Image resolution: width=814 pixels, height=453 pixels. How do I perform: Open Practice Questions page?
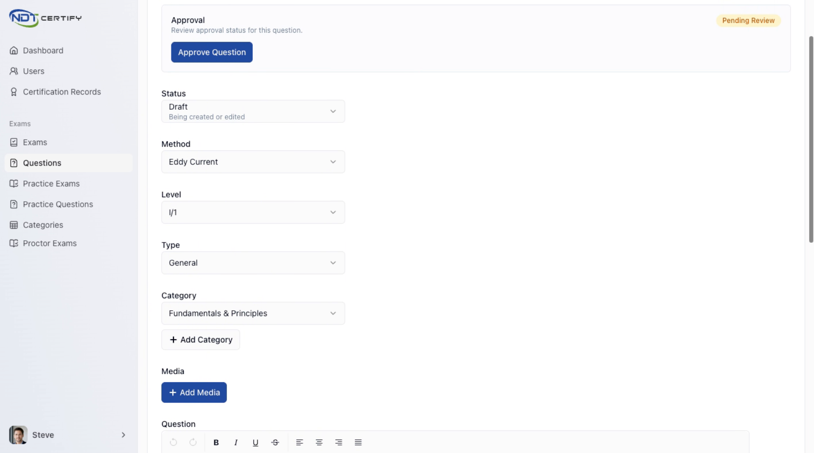tap(68, 204)
